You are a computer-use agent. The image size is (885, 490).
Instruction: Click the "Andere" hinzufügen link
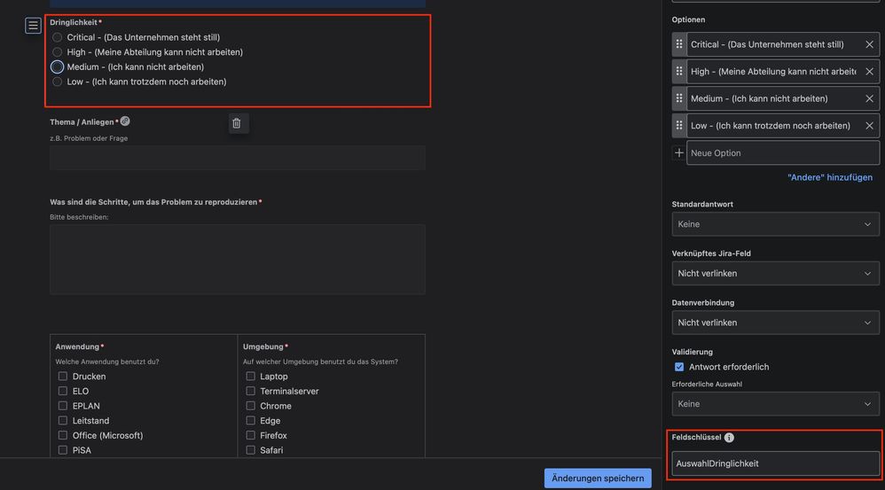(x=830, y=177)
